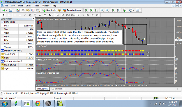Select the Cursor arrow tool
This screenshot has width=182, height=107.
tap(4, 15)
